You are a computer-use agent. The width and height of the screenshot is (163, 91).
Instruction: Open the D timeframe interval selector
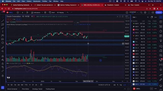(22, 12)
